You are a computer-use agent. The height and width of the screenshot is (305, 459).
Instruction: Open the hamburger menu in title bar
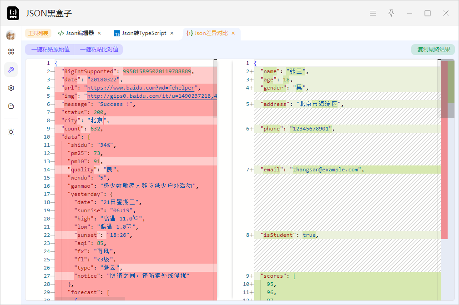(x=373, y=13)
